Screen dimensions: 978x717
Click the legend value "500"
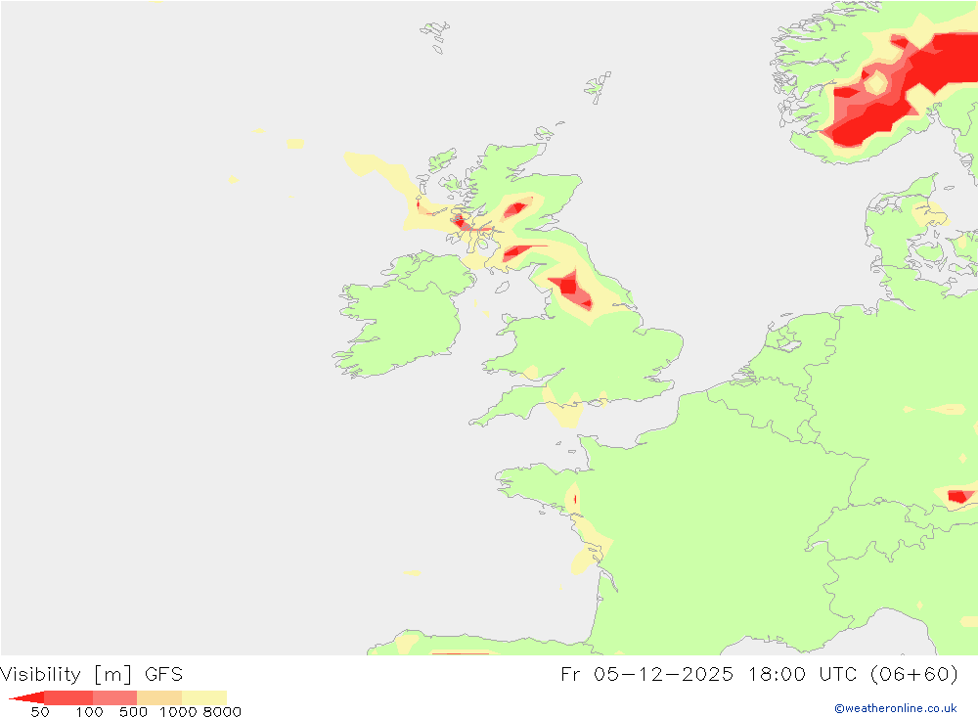pyautogui.click(x=133, y=712)
